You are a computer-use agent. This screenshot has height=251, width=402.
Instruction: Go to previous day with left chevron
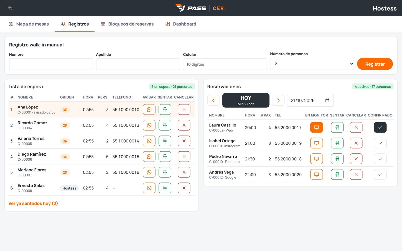pyautogui.click(x=214, y=100)
